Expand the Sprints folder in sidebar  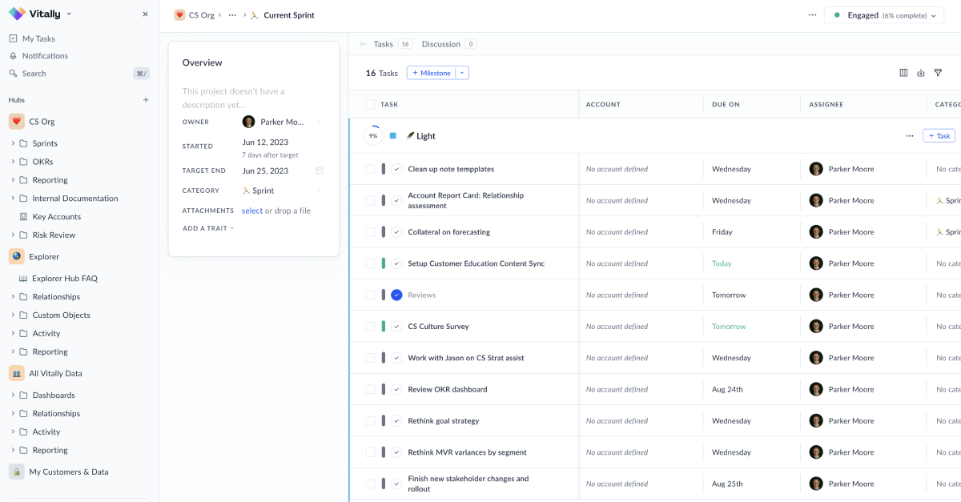[14, 143]
